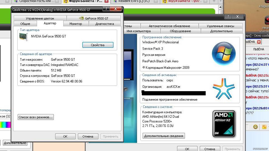Click the adapter Свойства button
Image resolution: width=269 pixels, height=151 pixels.
(x=98, y=45)
